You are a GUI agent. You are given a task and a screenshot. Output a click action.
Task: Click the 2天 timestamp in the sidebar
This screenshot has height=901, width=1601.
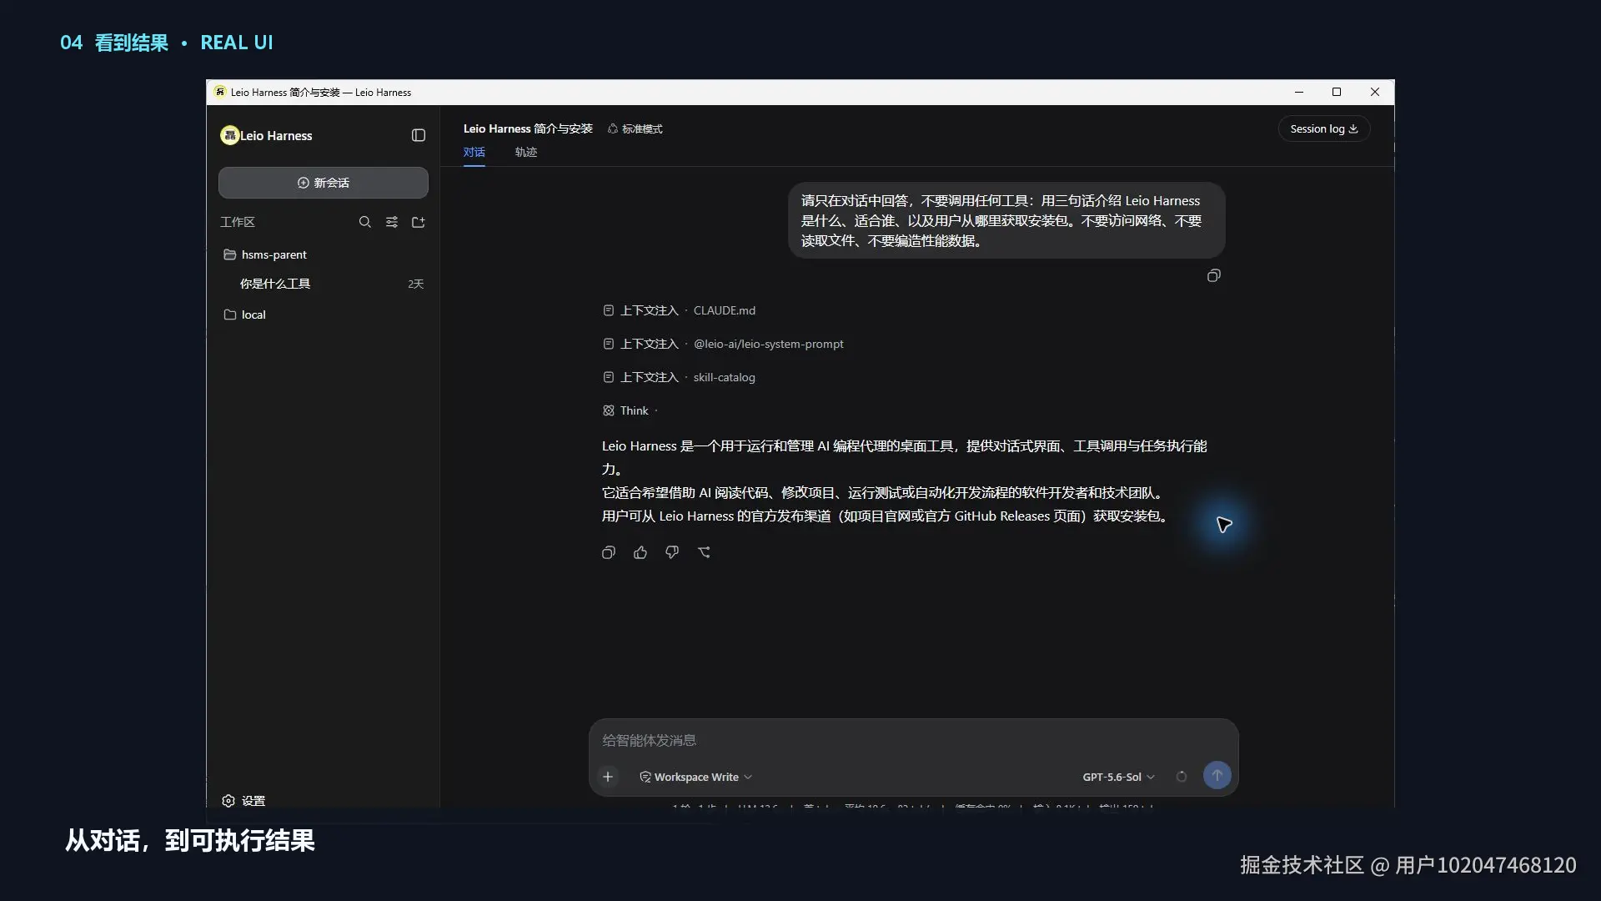(x=416, y=284)
